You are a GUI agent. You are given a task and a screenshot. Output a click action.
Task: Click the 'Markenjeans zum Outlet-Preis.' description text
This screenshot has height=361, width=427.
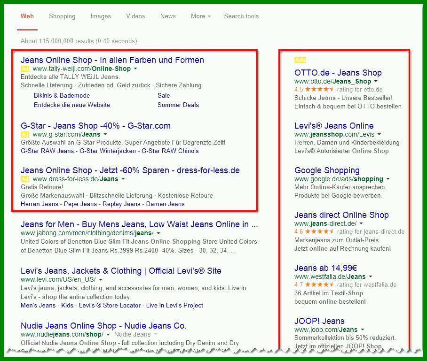(x=337, y=240)
